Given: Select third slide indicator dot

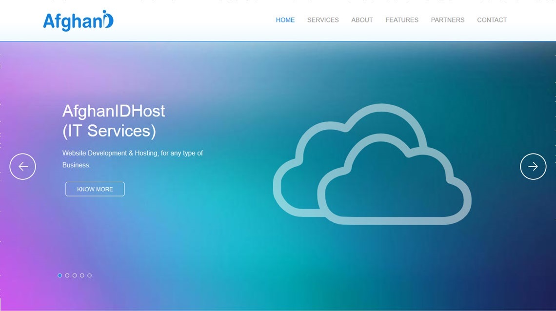Looking at the screenshot, I should point(75,275).
